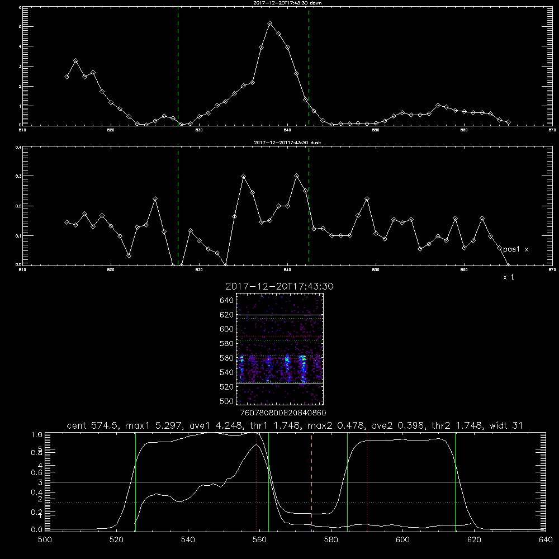The height and width of the screenshot is (559, 559).
Task: Click 'max1 5.297' in the statistics line
Action: click(155, 425)
